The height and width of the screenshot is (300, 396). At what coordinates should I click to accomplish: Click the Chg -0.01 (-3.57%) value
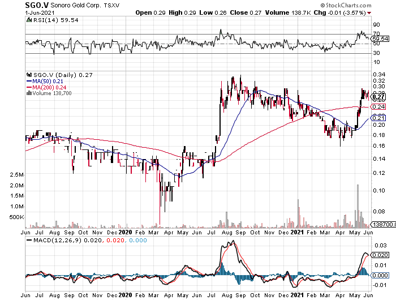(339, 12)
